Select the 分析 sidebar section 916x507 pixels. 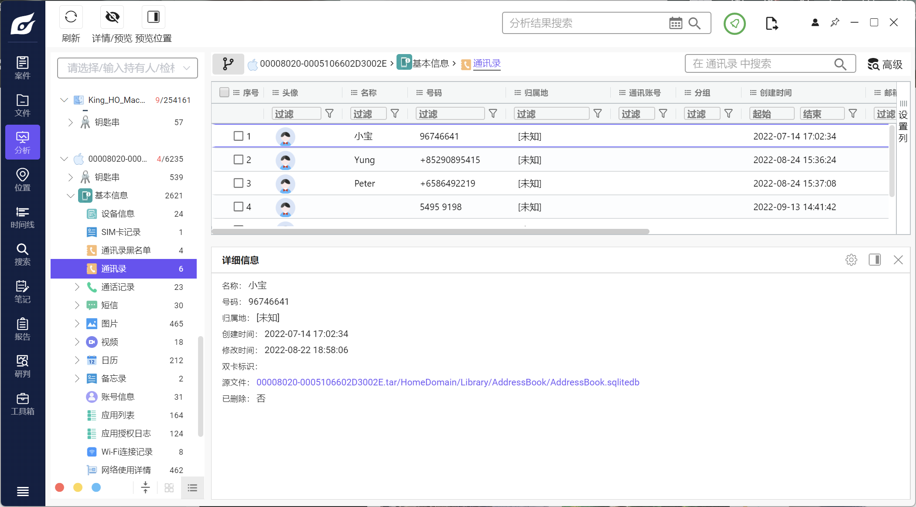click(23, 143)
